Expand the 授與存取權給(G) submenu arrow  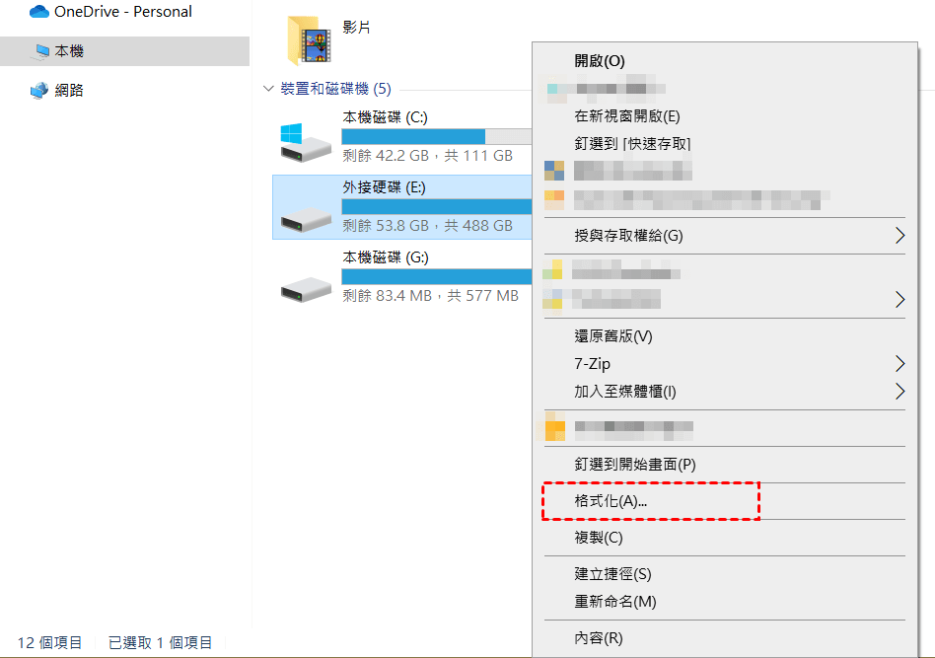(899, 236)
